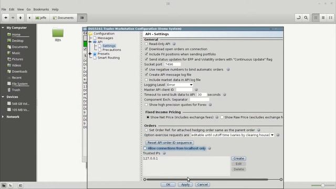Click Apply button
The image size is (336, 189).
tap(185, 184)
